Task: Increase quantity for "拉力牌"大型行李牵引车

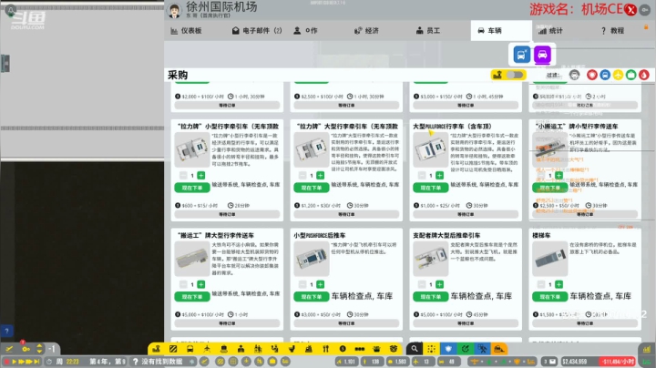Action: coord(321,175)
